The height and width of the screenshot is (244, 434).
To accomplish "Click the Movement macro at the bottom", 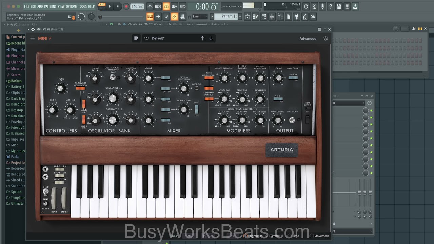I will coord(319,236).
